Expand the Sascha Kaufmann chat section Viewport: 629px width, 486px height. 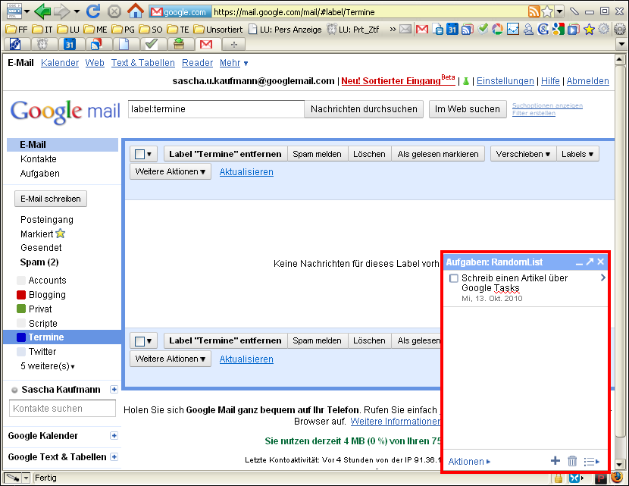coord(114,389)
